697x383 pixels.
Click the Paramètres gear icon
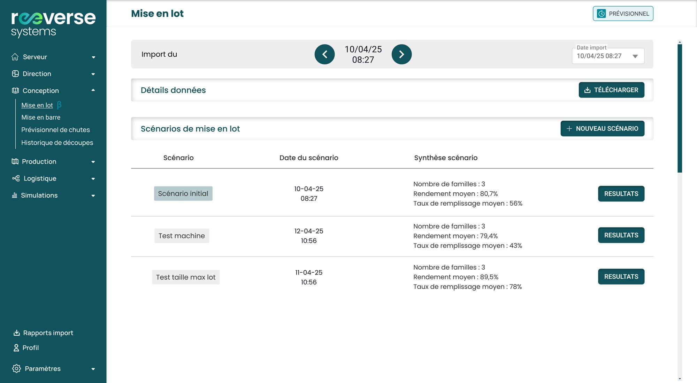(16, 368)
